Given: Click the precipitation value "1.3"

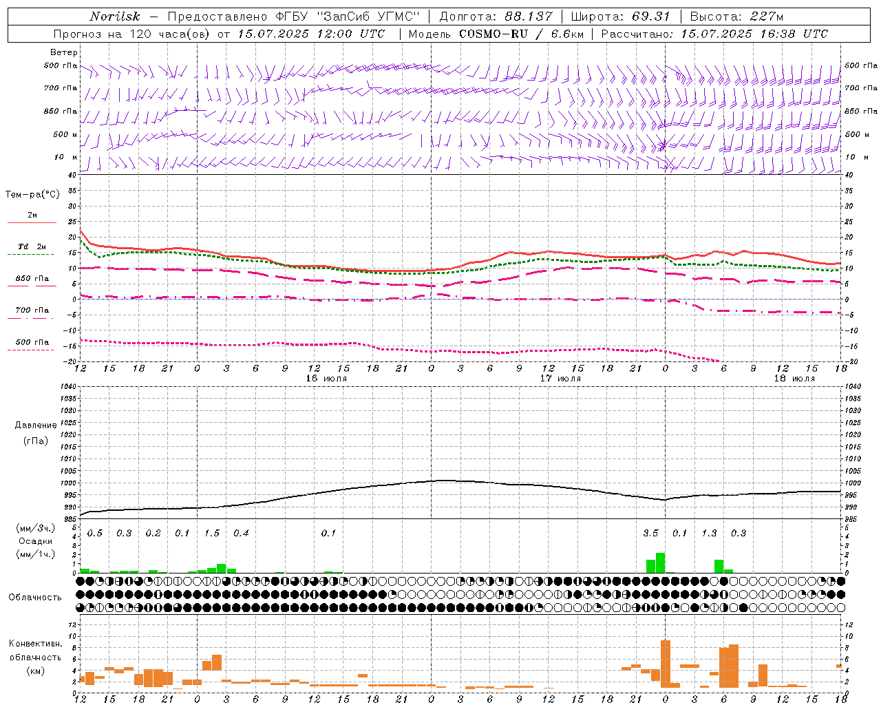Looking at the screenshot, I should [x=709, y=534].
